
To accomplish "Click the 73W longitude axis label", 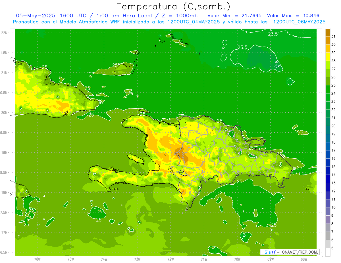I will coord(137,259).
